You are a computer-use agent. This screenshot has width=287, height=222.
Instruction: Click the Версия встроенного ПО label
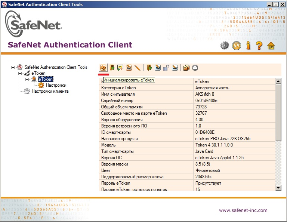point(124,126)
